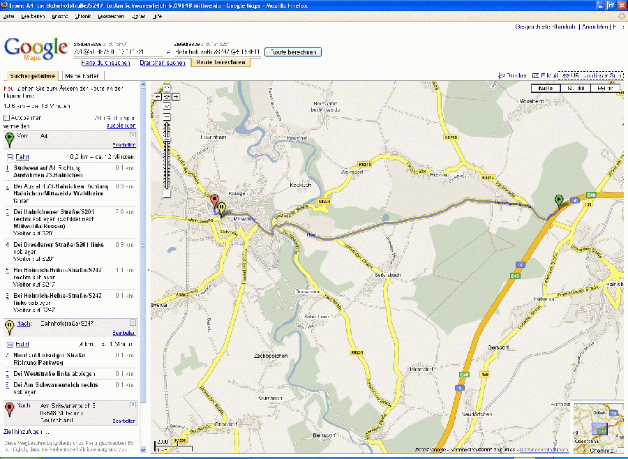The image size is (628, 459).
Task: Click the green start marker on the map
Action: (x=559, y=201)
